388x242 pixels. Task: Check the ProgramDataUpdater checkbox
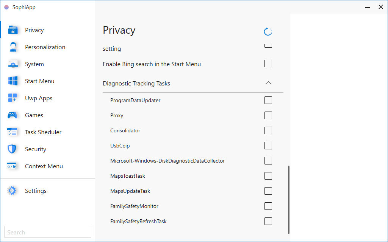(268, 100)
